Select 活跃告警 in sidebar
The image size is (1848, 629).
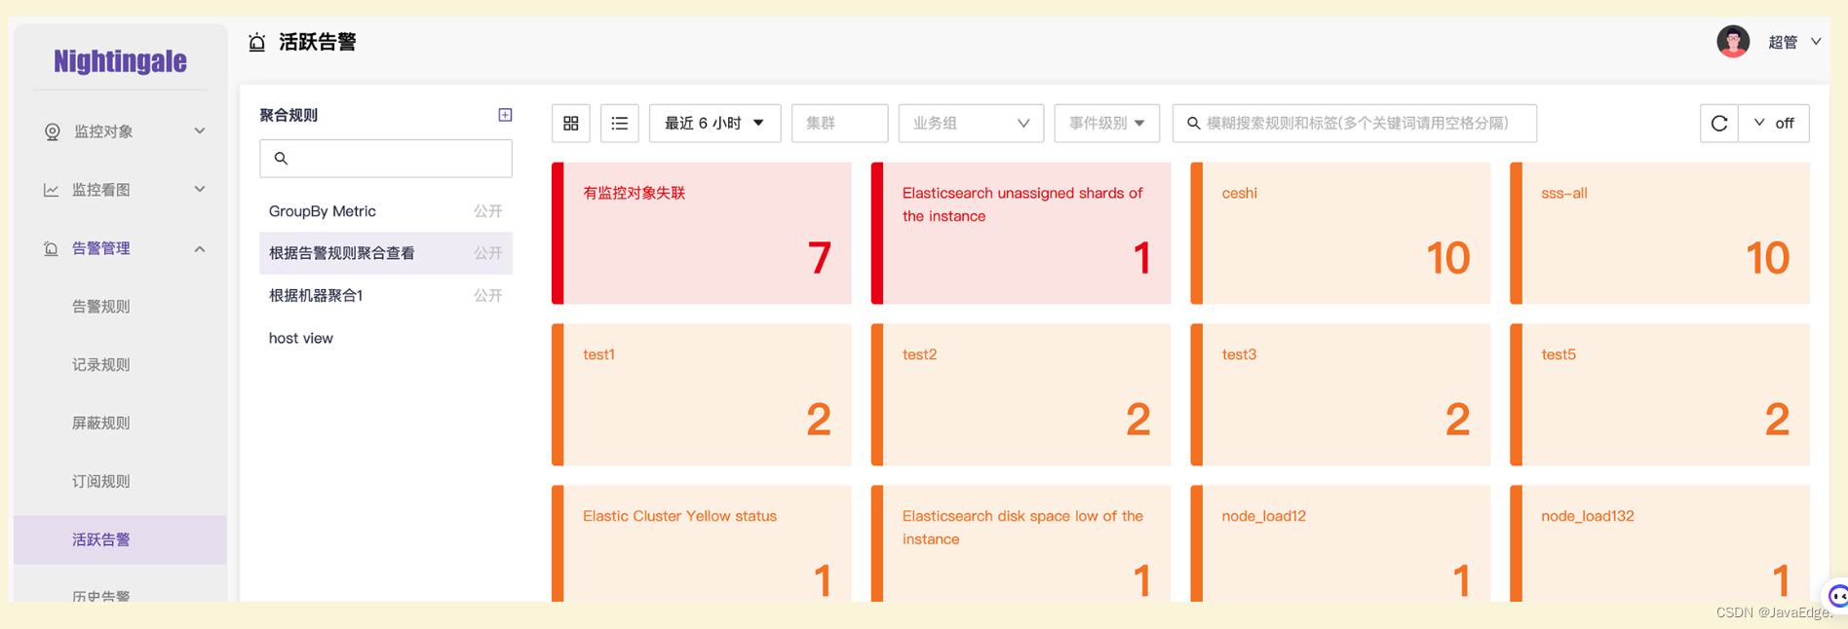[120, 539]
